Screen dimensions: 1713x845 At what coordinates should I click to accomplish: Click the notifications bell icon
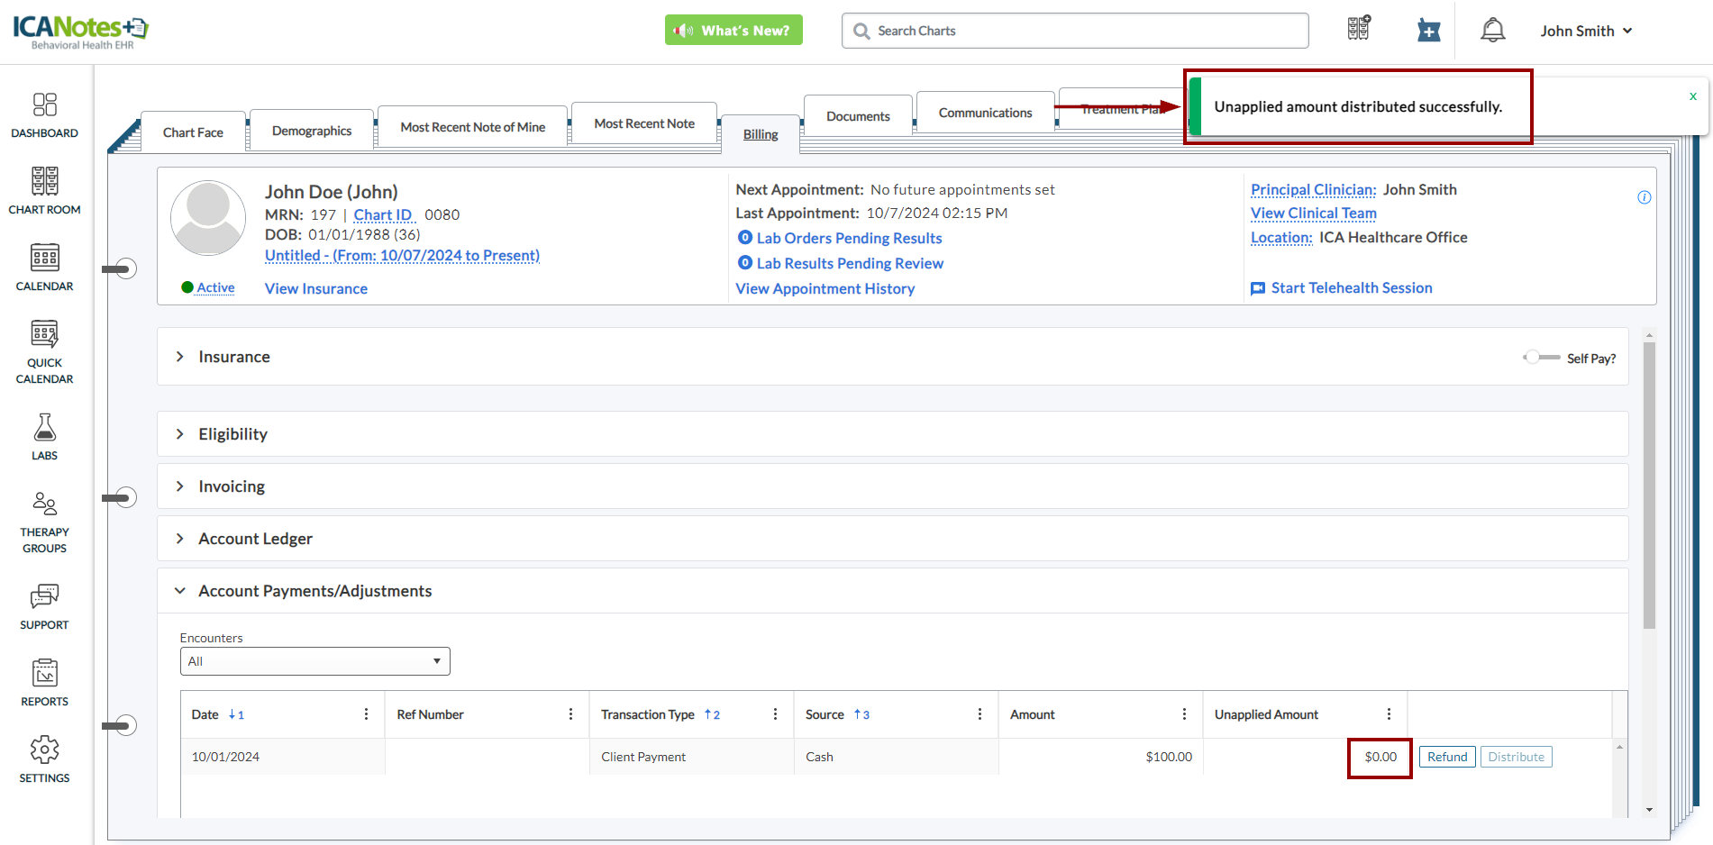pos(1492,31)
